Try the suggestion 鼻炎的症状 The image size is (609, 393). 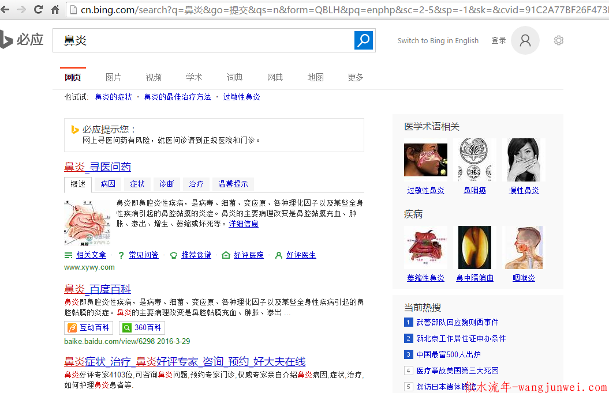(x=113, y=97)
